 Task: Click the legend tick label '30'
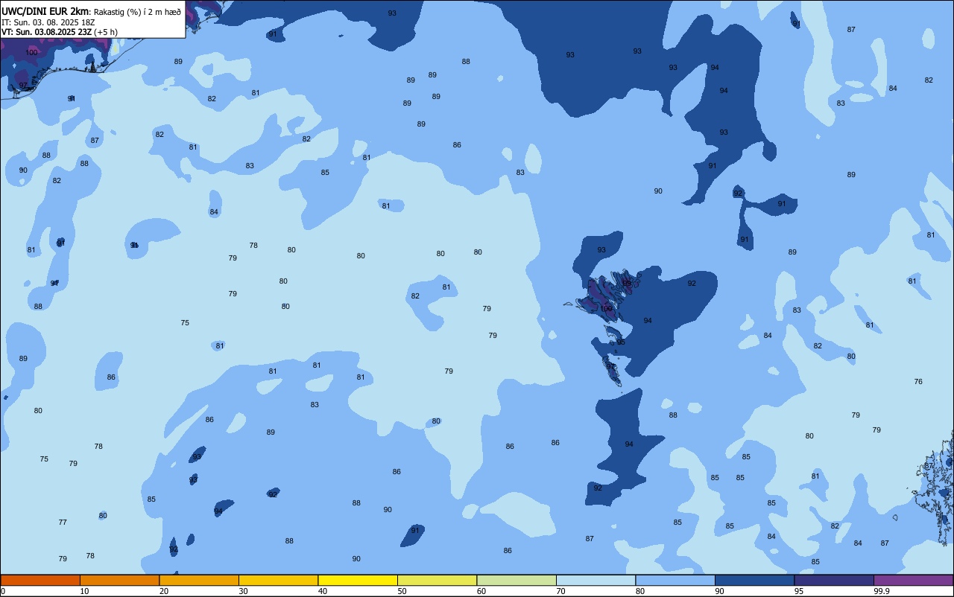click(x=243, y=591)
